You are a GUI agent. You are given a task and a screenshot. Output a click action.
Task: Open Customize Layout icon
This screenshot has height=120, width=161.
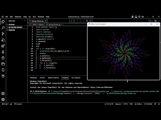tap(143, 17)
